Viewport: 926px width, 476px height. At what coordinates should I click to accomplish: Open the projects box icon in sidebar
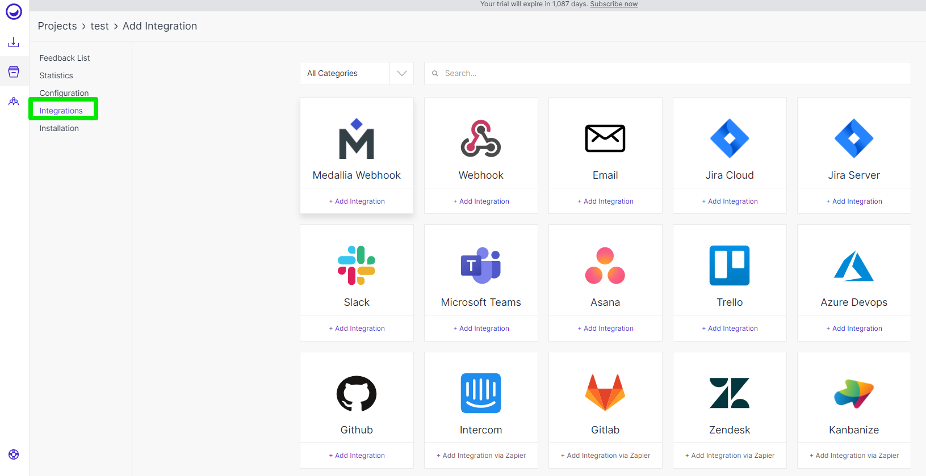click(x=14, y=71)
